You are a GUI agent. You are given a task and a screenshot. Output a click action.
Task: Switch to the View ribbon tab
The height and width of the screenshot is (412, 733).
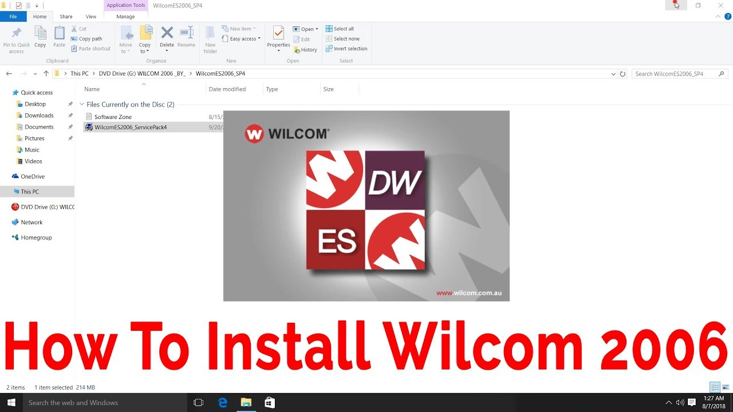coord(91,17)
